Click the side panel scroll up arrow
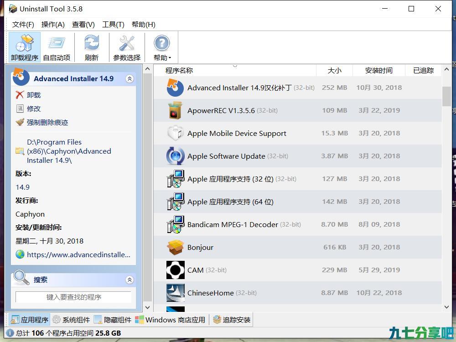Screen dimensions: 456x342 pos(147,69)
